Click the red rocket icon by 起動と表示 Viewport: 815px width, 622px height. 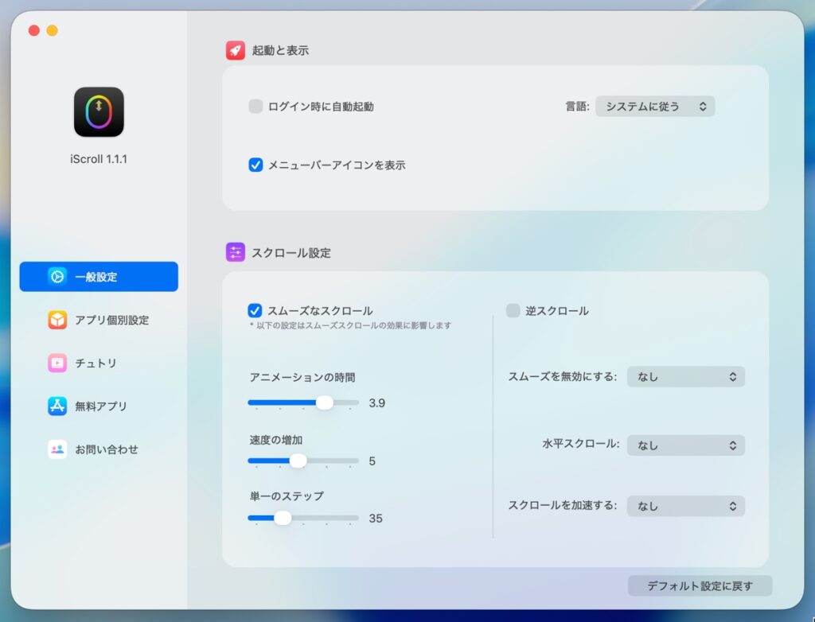tap(236, 50)
